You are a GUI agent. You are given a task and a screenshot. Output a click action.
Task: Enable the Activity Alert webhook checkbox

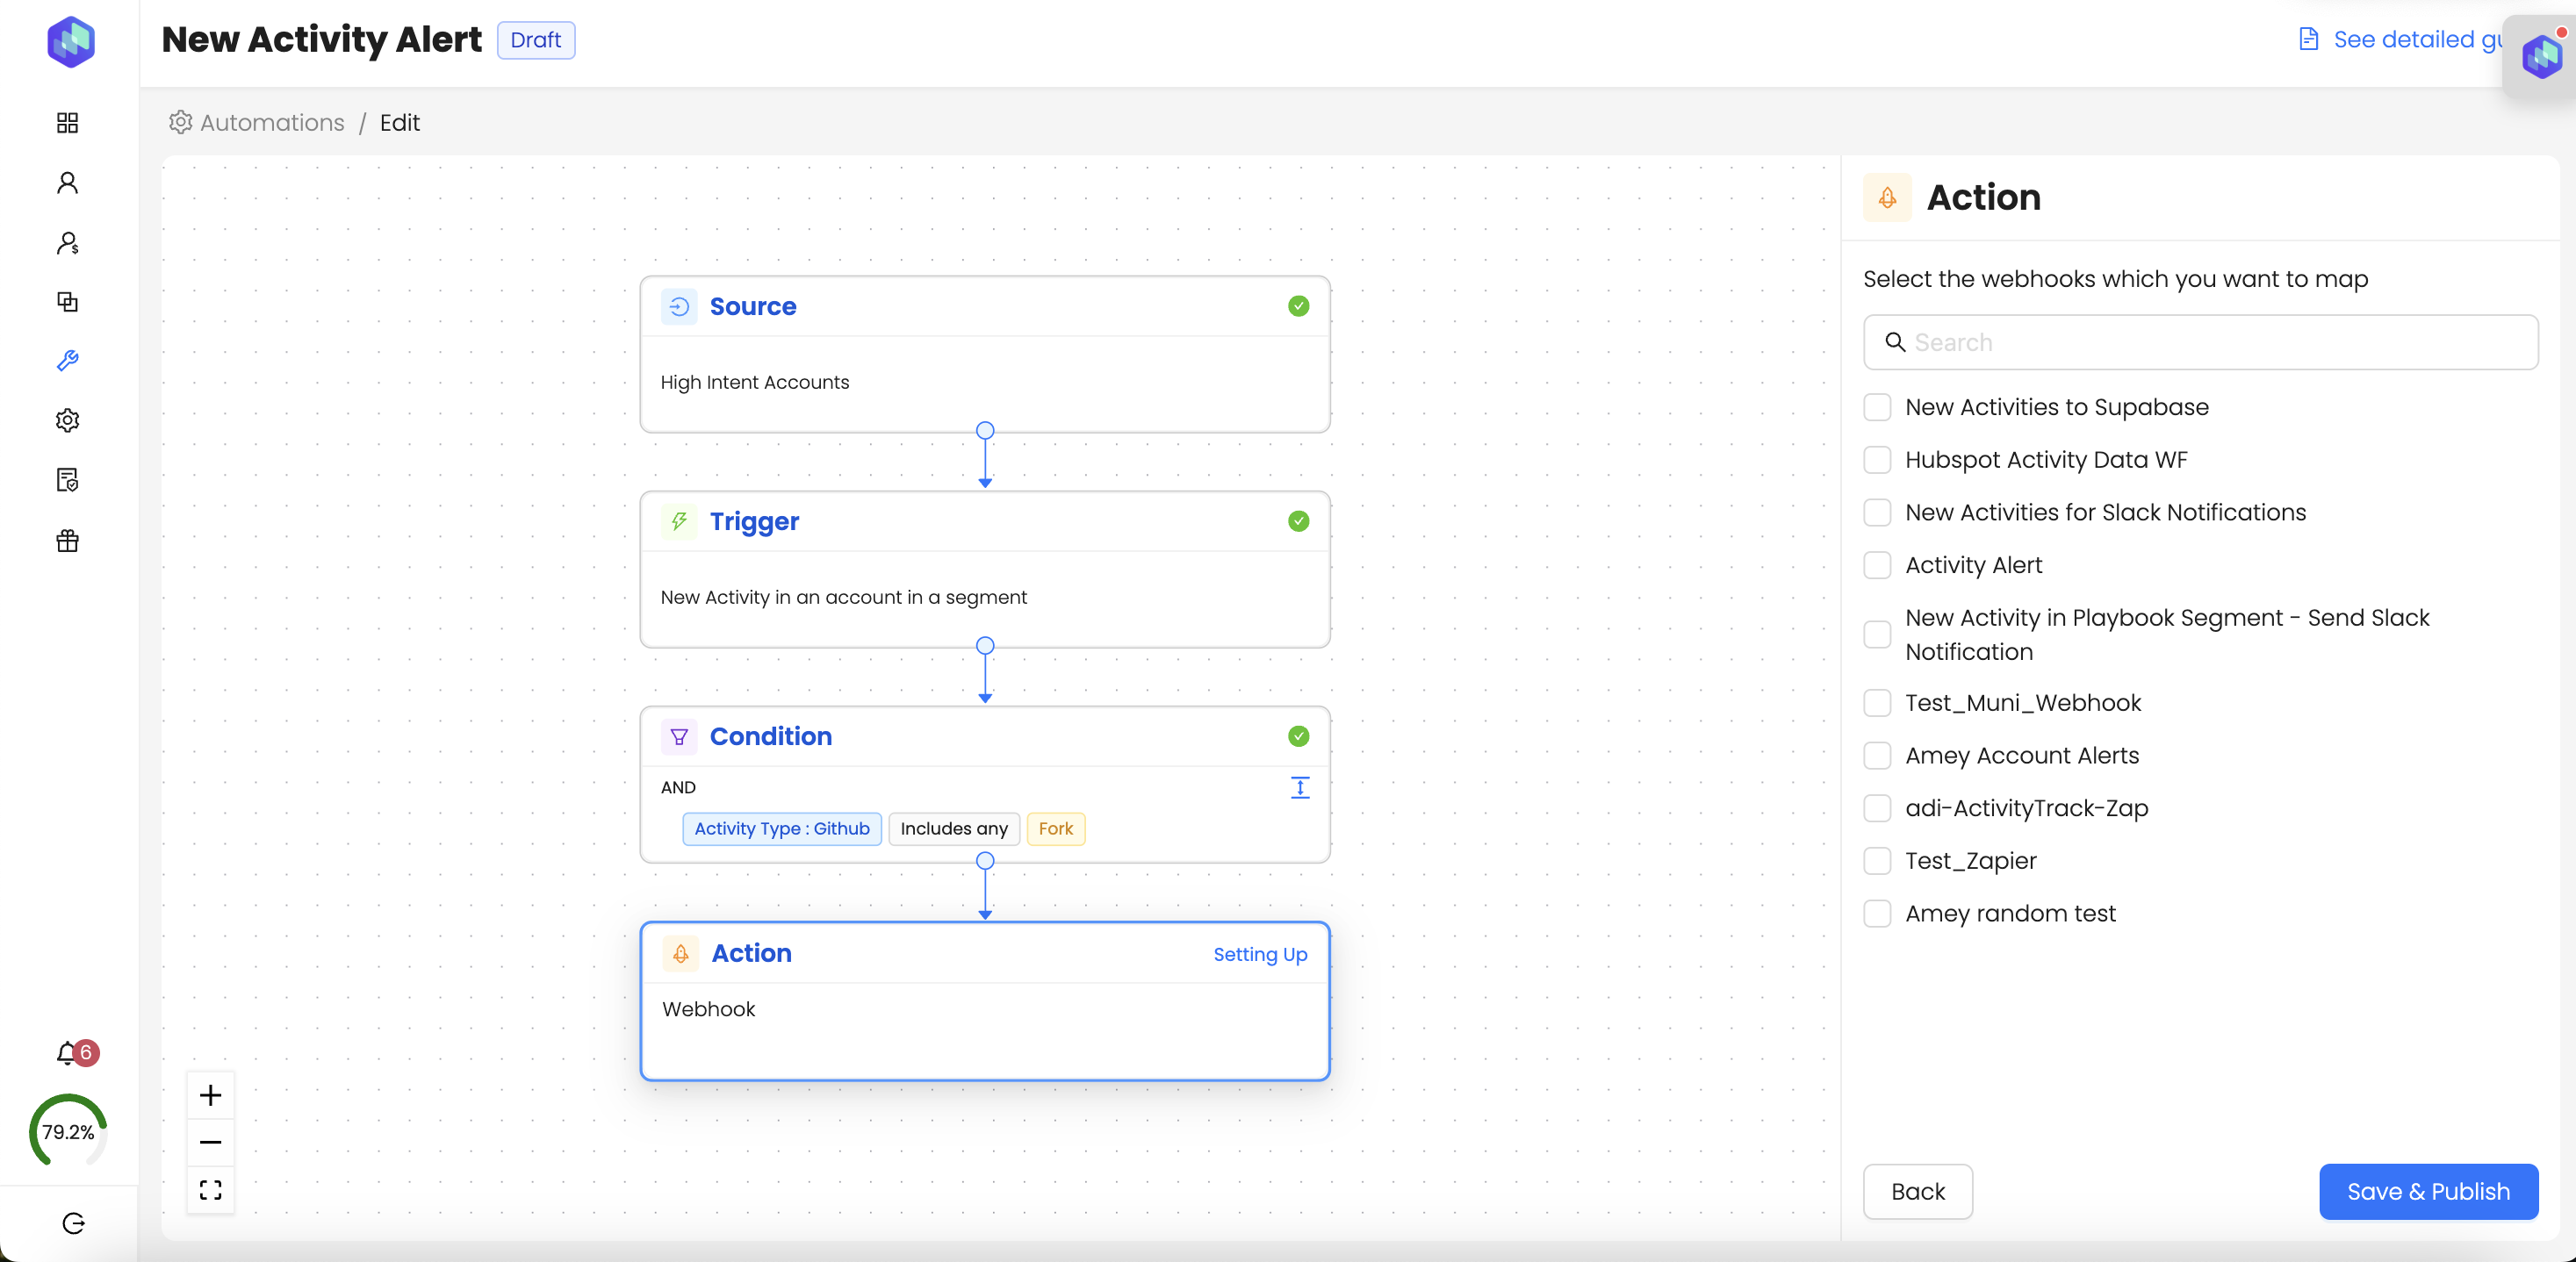pyautogui.click(x=1877, y=564)
